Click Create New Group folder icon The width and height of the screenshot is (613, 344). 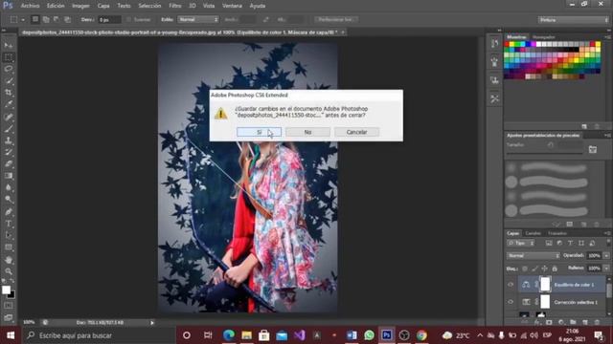[x=573, y=322]
